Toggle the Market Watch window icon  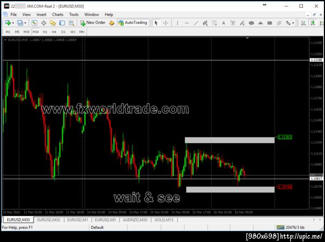35,23
